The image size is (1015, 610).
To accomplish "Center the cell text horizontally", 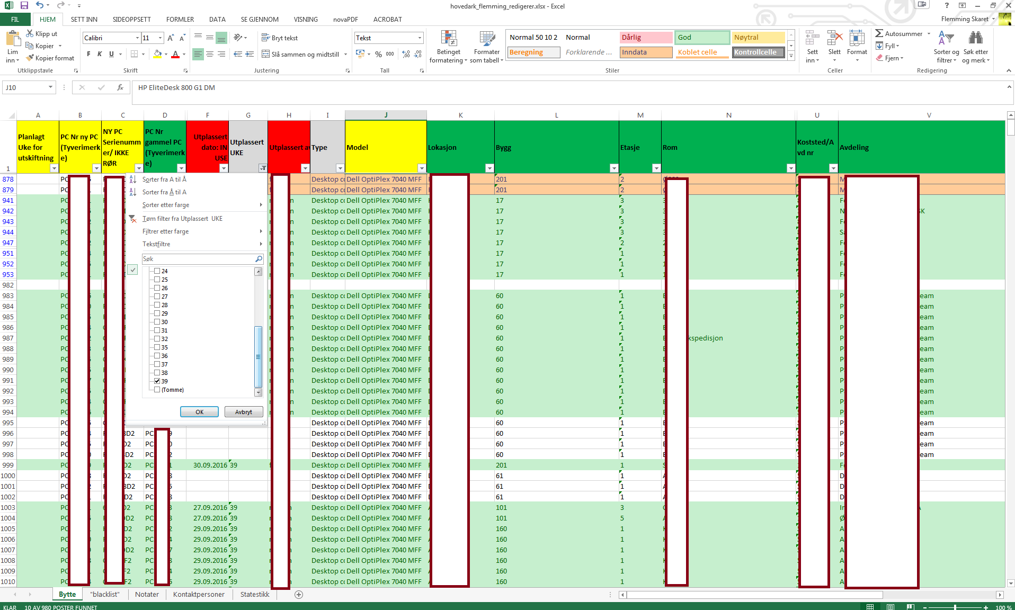I will (210, 54).
